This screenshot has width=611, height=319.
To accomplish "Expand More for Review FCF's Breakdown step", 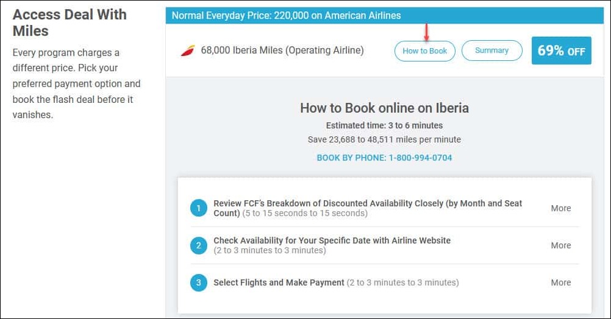I will (x=560, y=208).
